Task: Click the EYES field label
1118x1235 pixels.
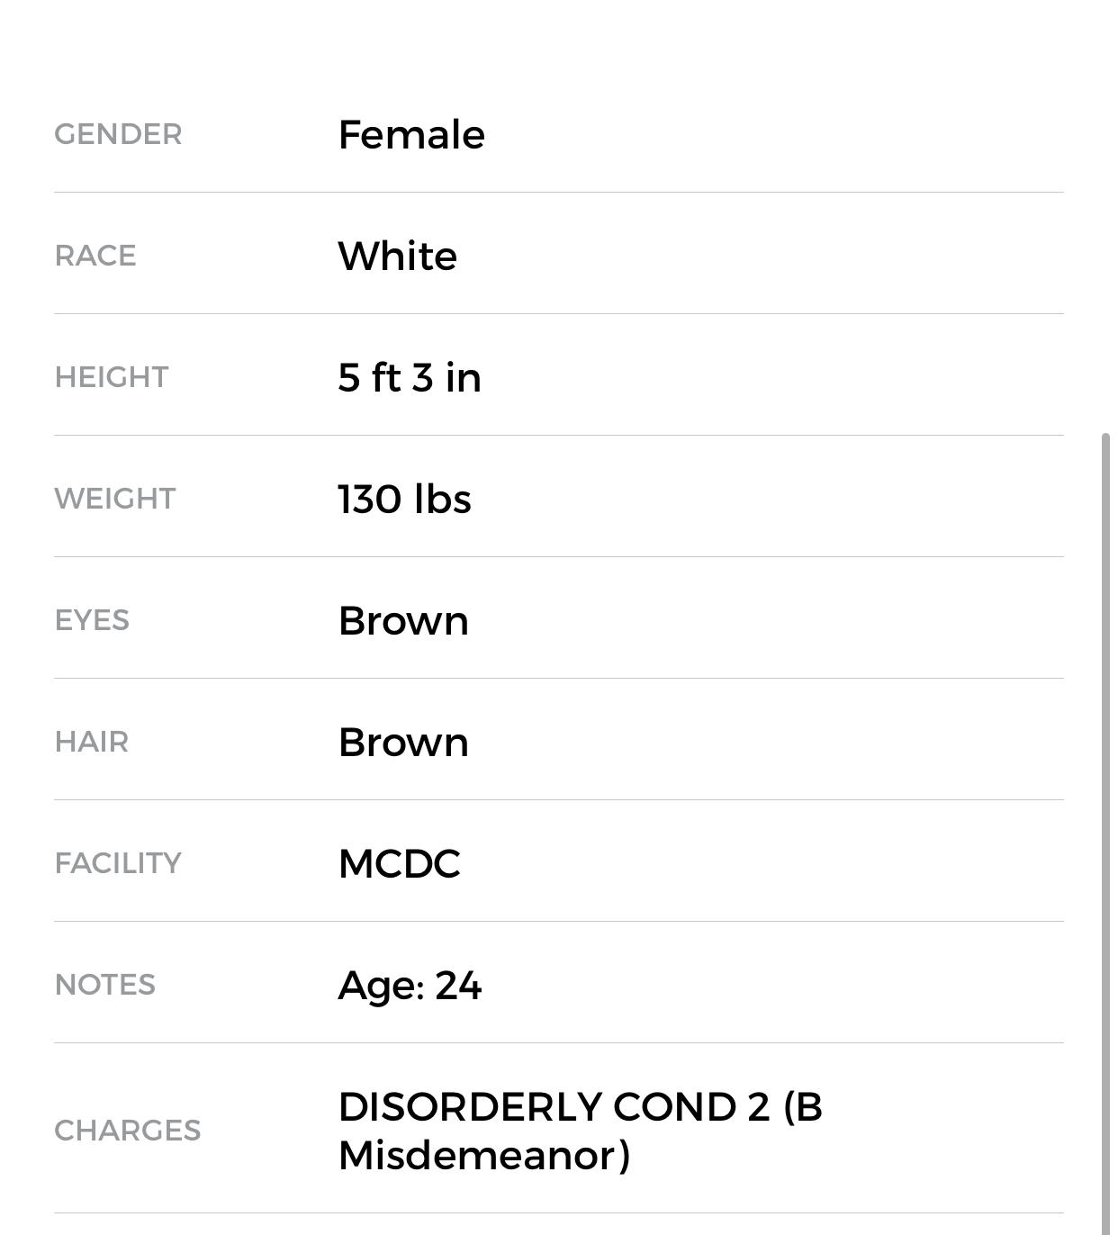Action: [92, 620]
